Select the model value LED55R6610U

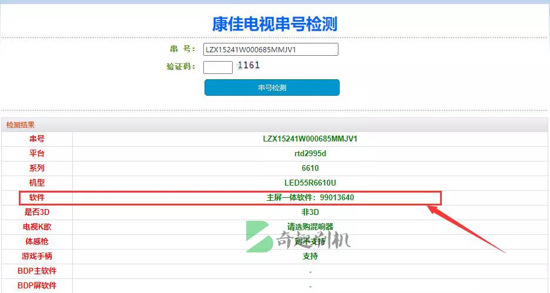(x=310, y=183)
